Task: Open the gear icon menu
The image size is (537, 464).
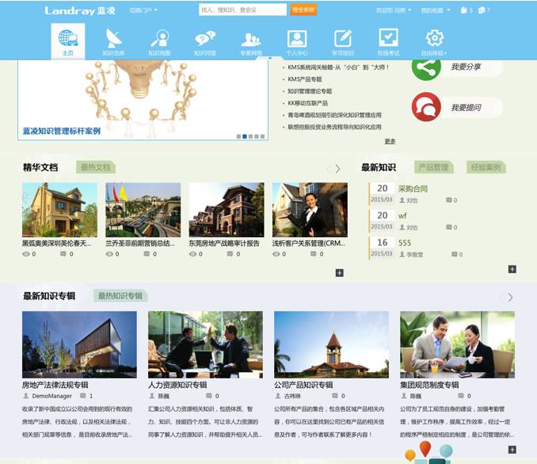Action: click(x=434, y=38)
